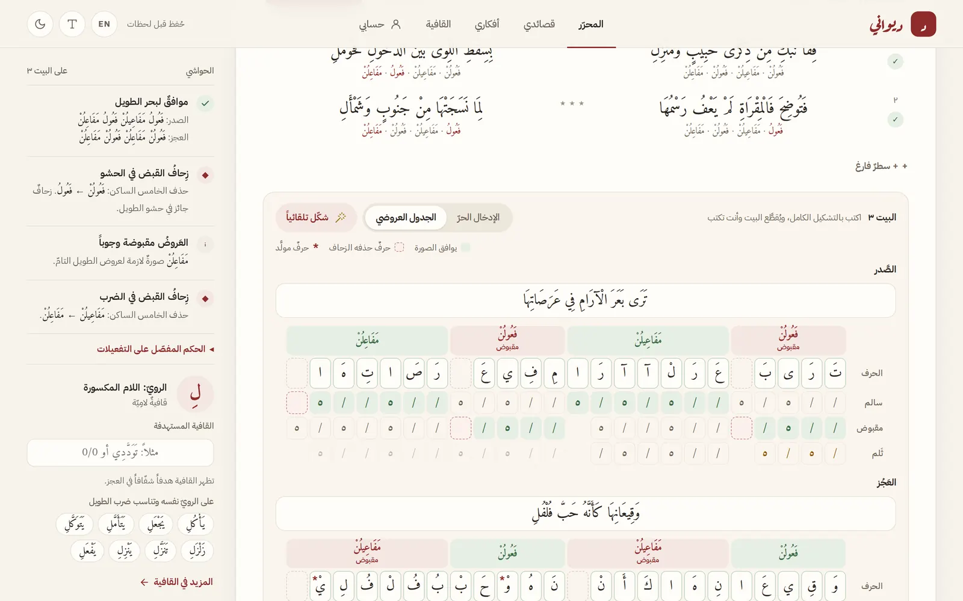Click the الصدر verse text field

coord(586,300)
